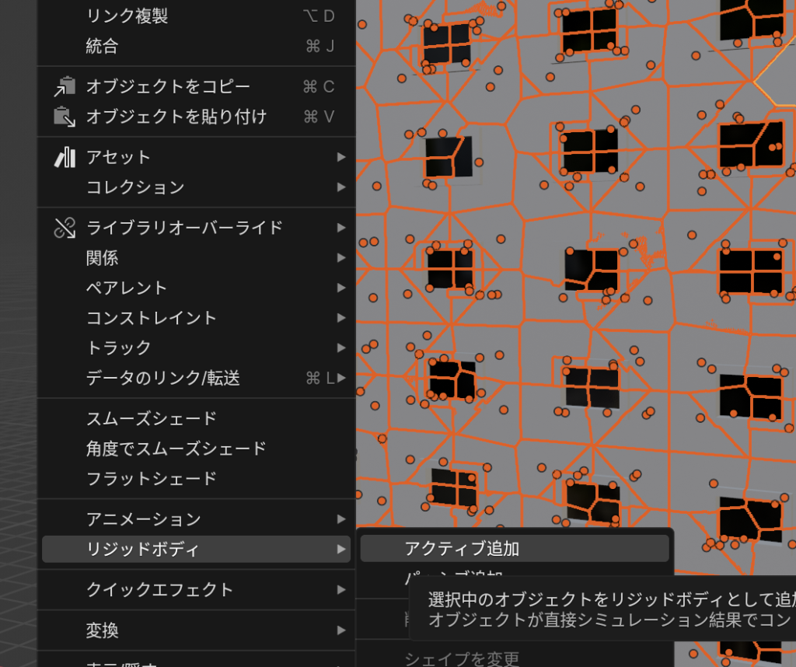Apply フラットシェード shading

151,479
